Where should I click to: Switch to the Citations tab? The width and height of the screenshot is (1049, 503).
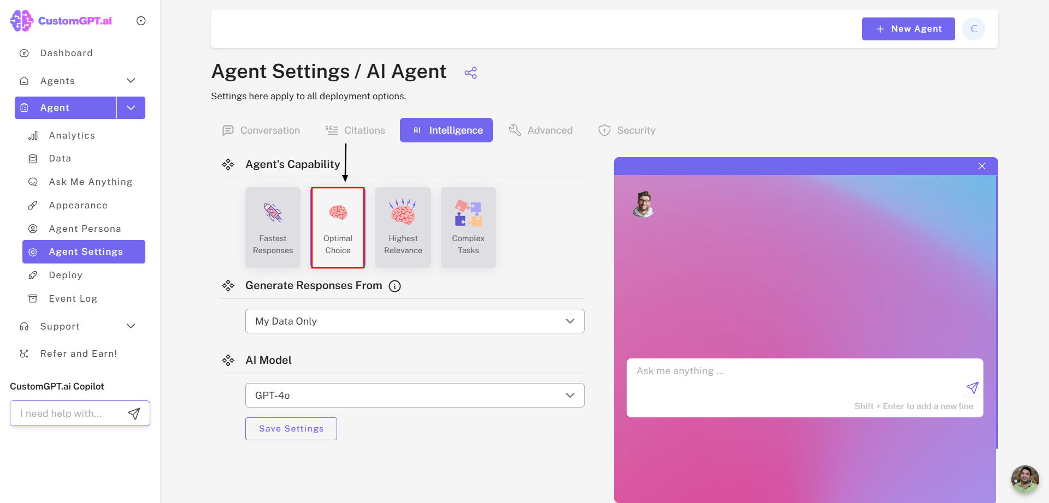355,130
